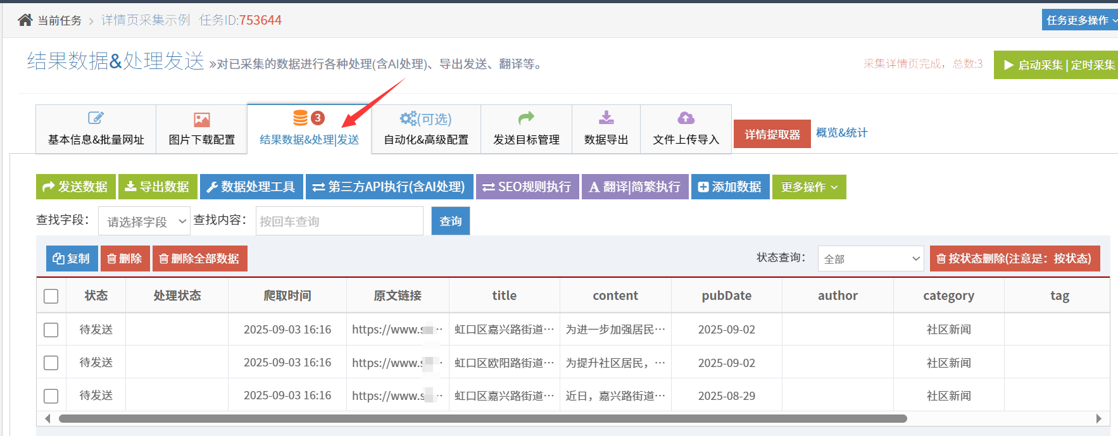Toggle the select-all checkbox in table header

[51, 296]
